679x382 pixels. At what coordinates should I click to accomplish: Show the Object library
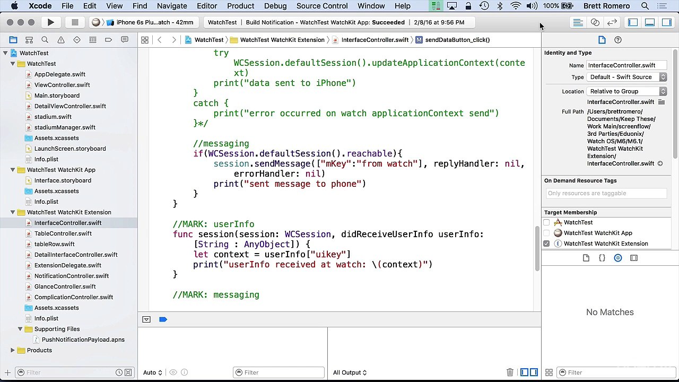tap(618, 258)
